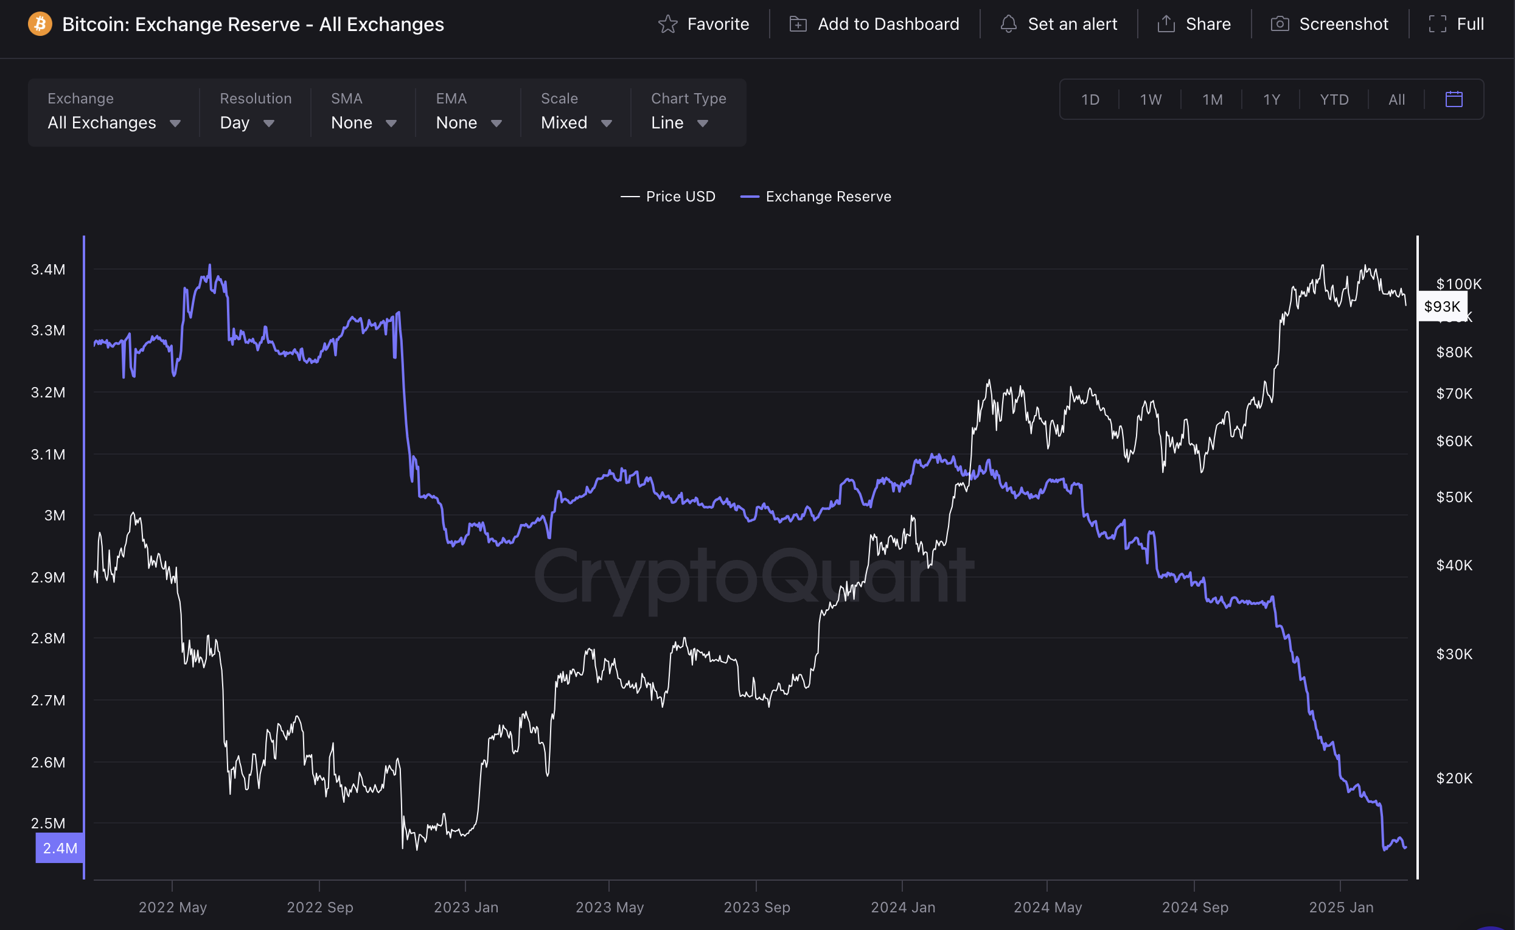Click the 2.5M left axis label
The image size is (1515, 930).
tap(48, 823)
